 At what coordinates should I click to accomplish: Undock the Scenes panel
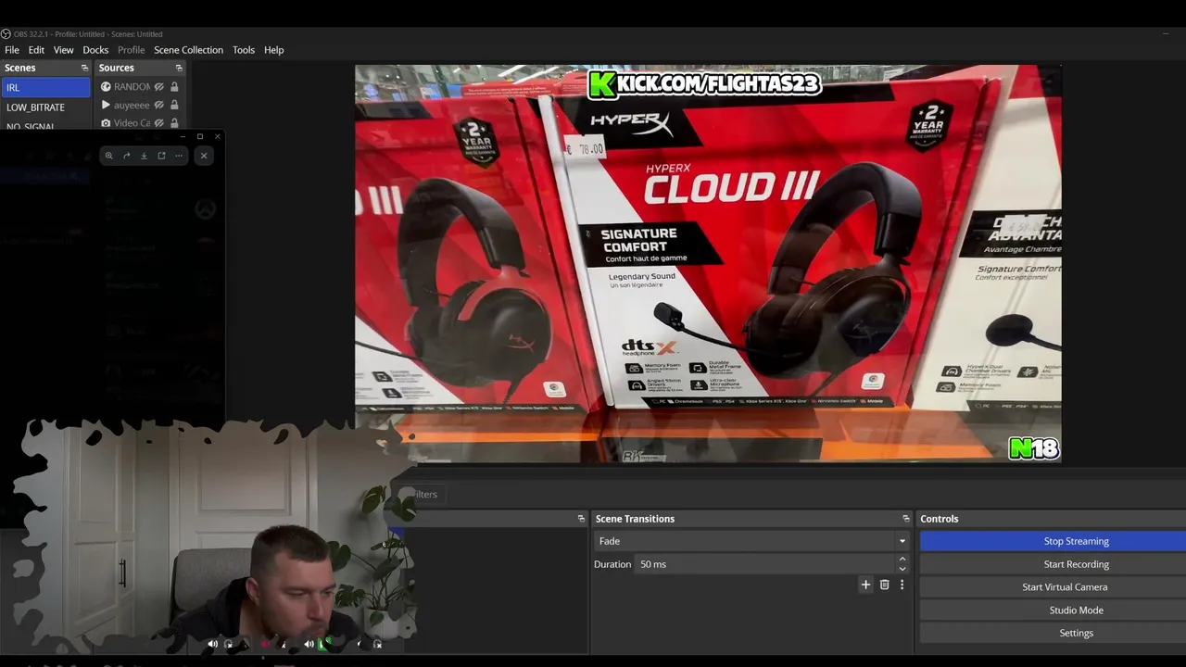[x=84, y=68]
